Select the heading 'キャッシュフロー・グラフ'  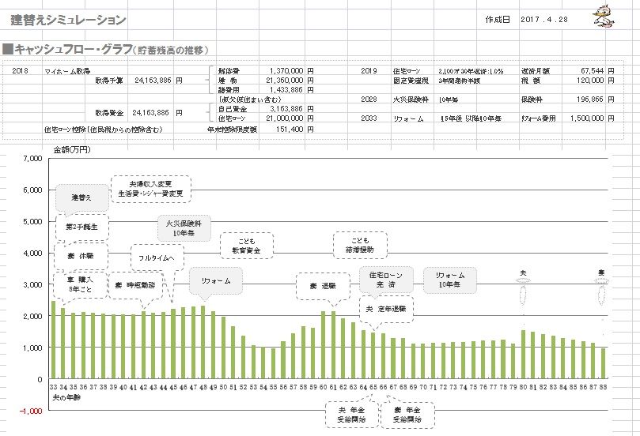pos(74,50)
